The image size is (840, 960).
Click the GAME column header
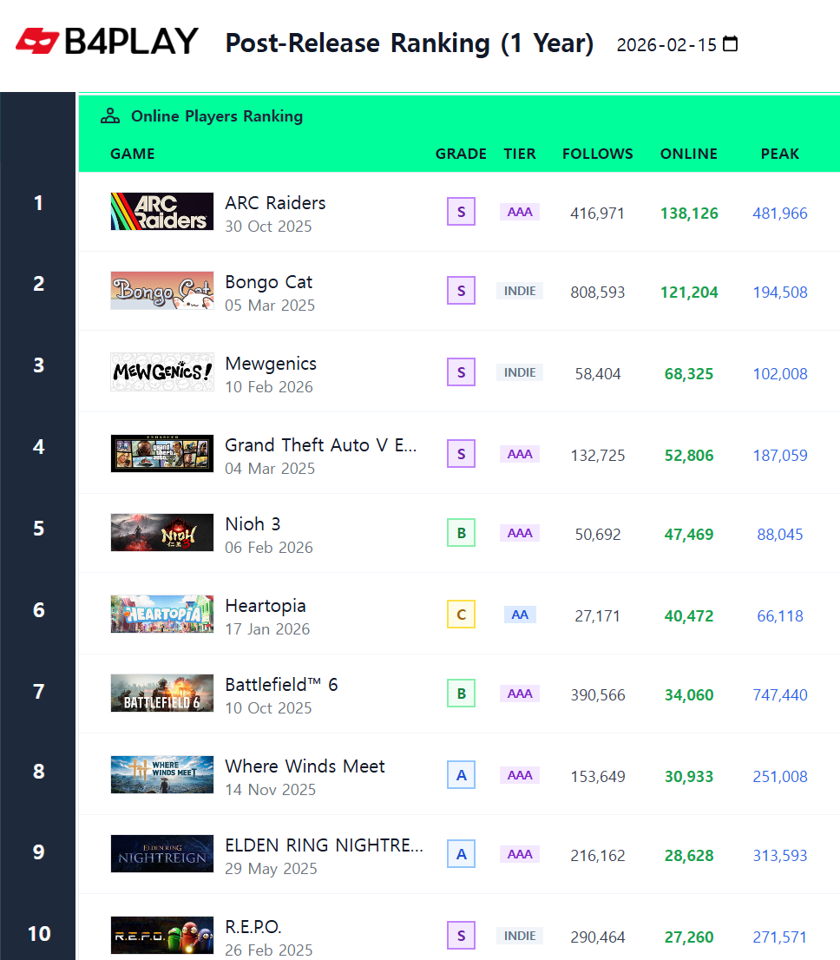(132, 154)
